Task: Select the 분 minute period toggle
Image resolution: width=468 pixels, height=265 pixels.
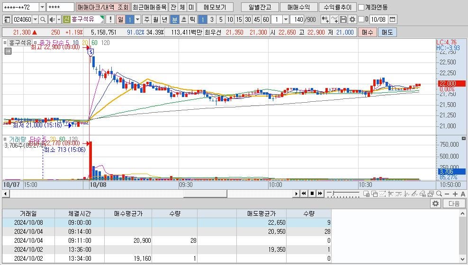Action: coord(175,19)
